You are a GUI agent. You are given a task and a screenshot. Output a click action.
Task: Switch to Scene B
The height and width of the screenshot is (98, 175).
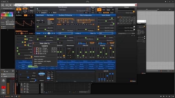[19, 12]
